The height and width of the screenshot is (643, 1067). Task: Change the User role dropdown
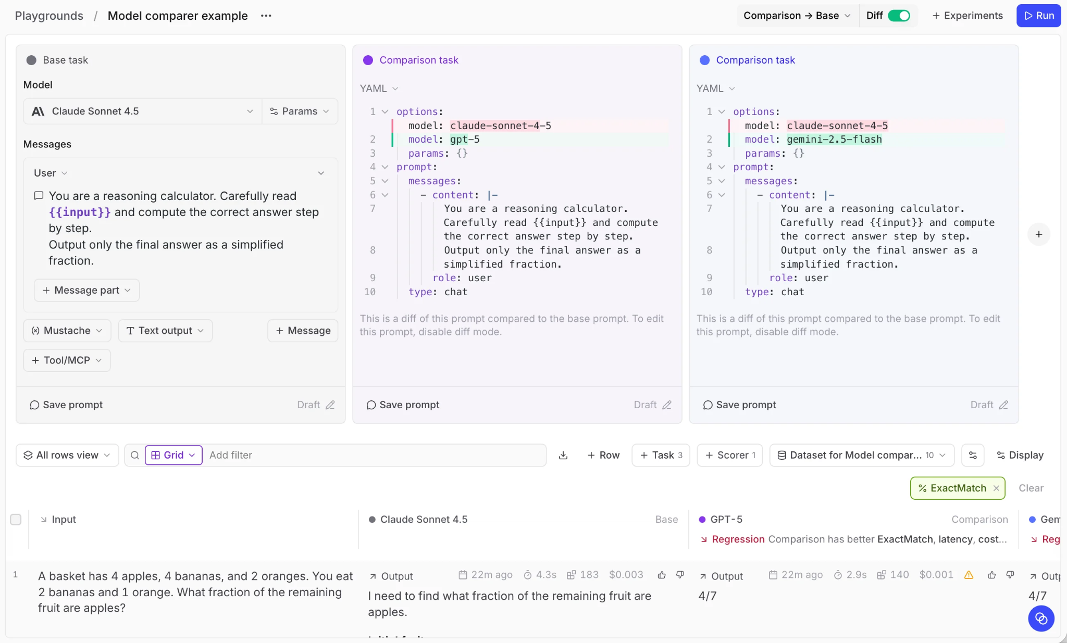(51, 173)
